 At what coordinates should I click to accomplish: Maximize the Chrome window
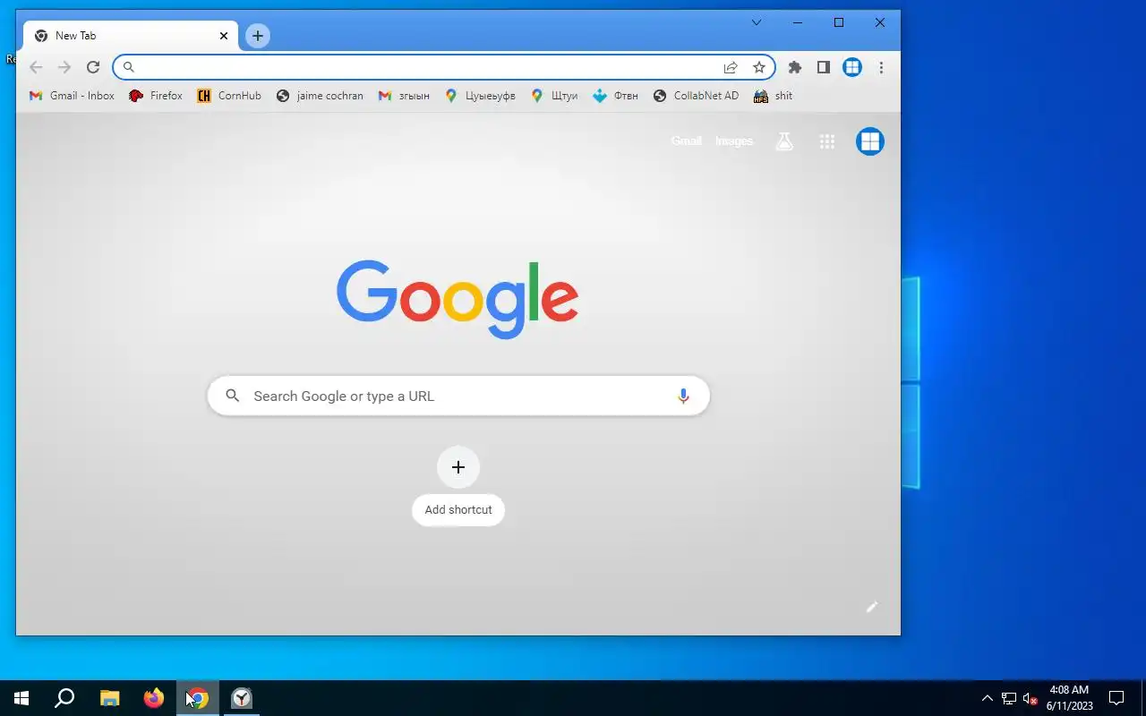(839, 22)
